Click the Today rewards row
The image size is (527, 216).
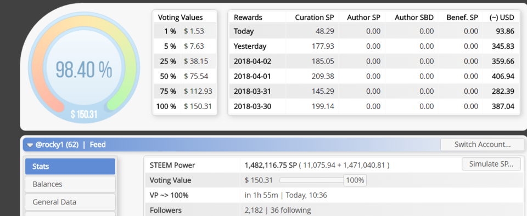point(374,31)
